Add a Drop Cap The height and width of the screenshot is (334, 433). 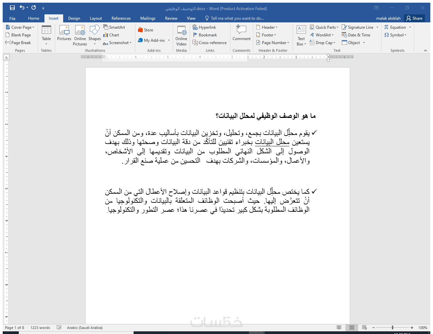coord(322,43)
